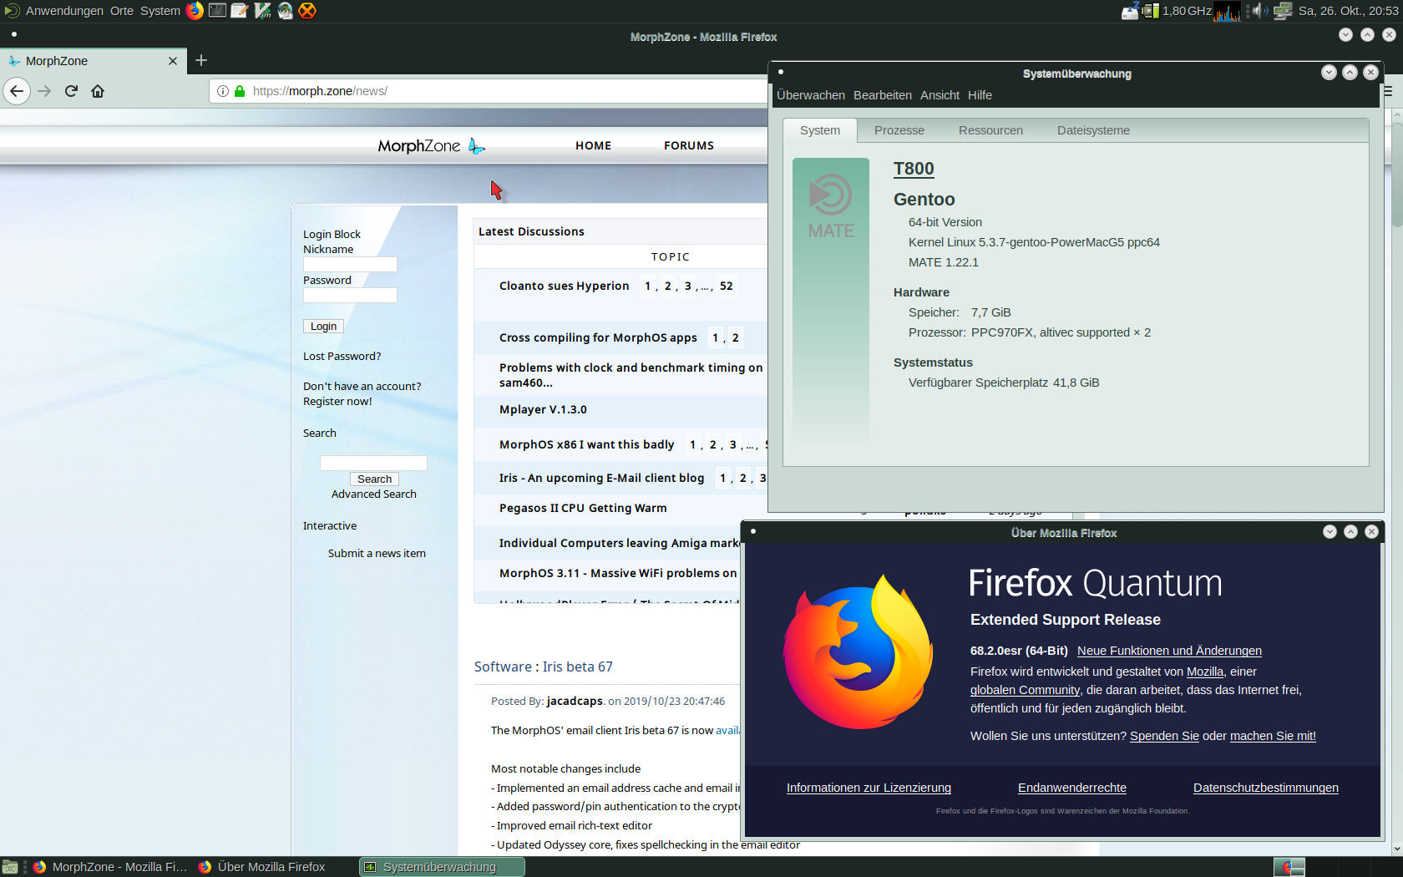Click the MATE logo in Systemüberwachung
The image size is (1403, 877).
tap(831, 205)
